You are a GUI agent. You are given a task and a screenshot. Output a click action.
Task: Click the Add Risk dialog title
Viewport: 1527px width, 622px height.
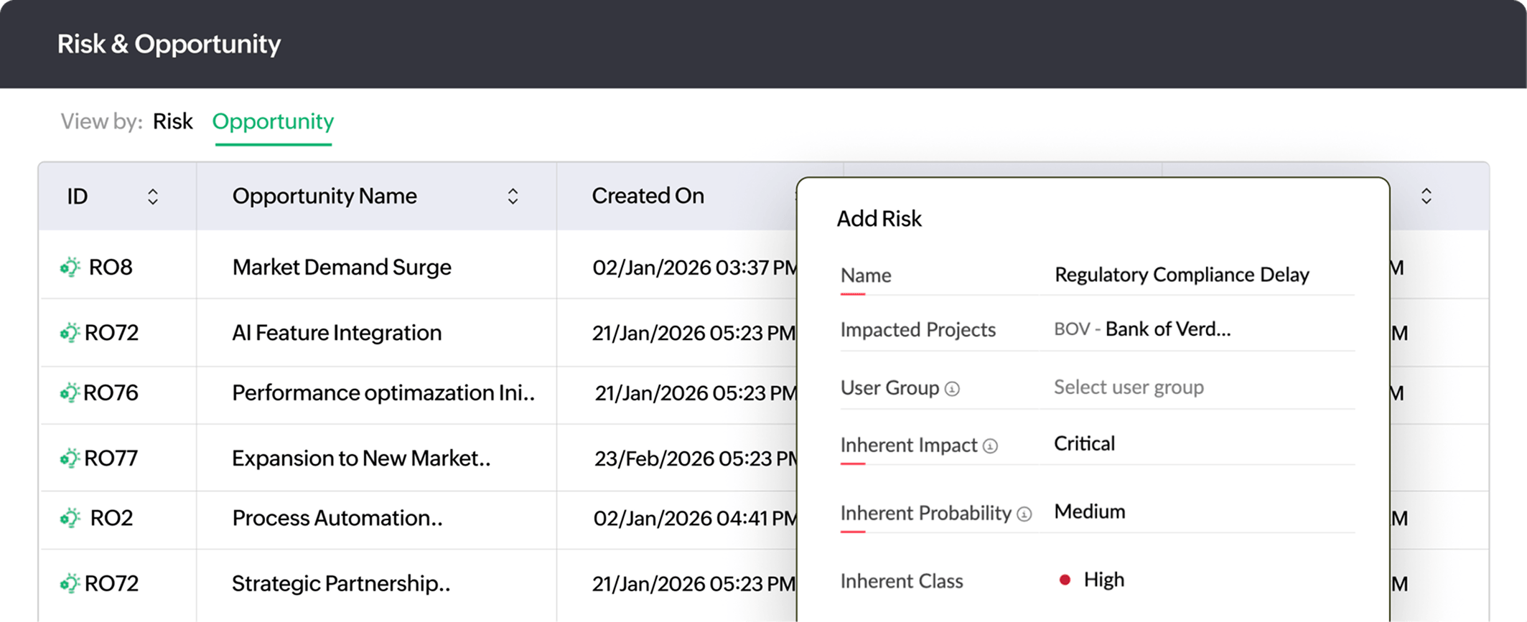pyautogui.click(x=879, y=219)
